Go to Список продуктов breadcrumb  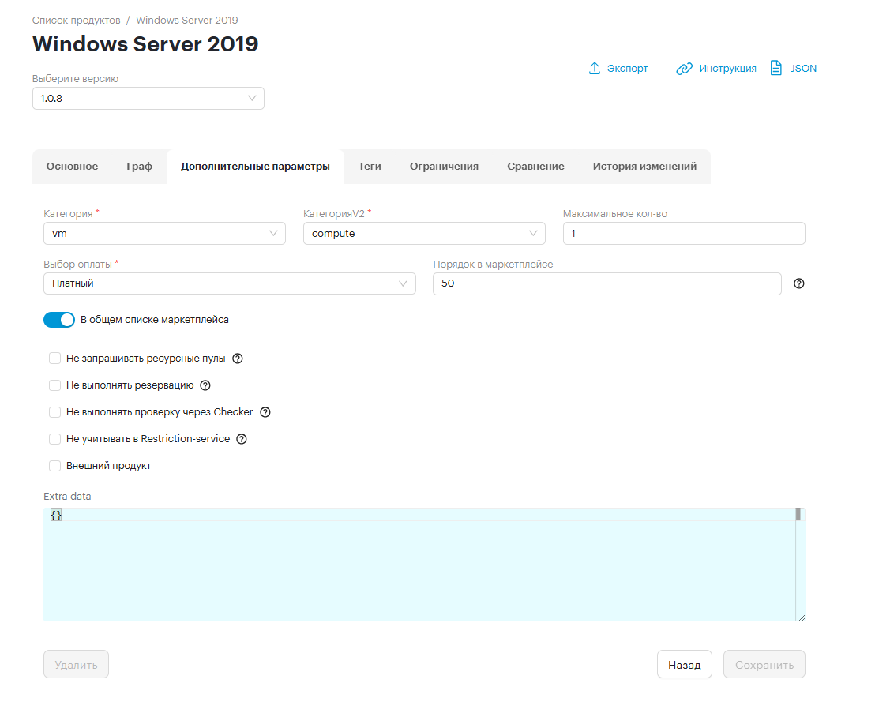click(x=76, y=20)
